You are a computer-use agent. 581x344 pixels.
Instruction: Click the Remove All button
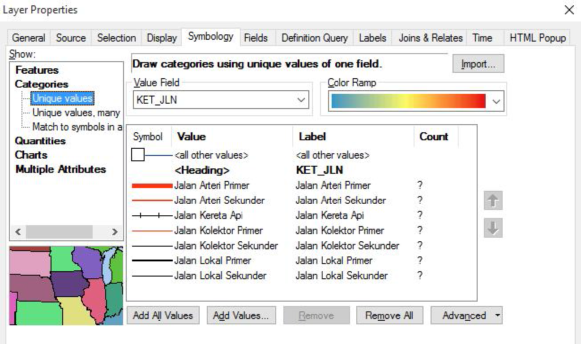click(x=389, y=315)
